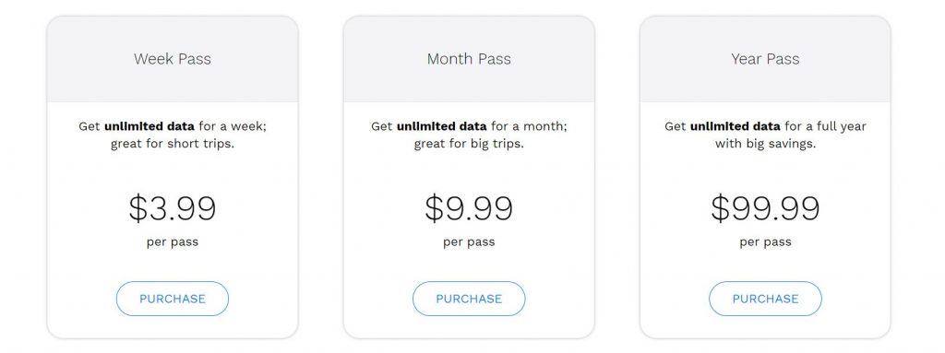Click bold 'unlimited data' in Year Pass
Viewport: 945px width, 353px height.
[736, 126]
